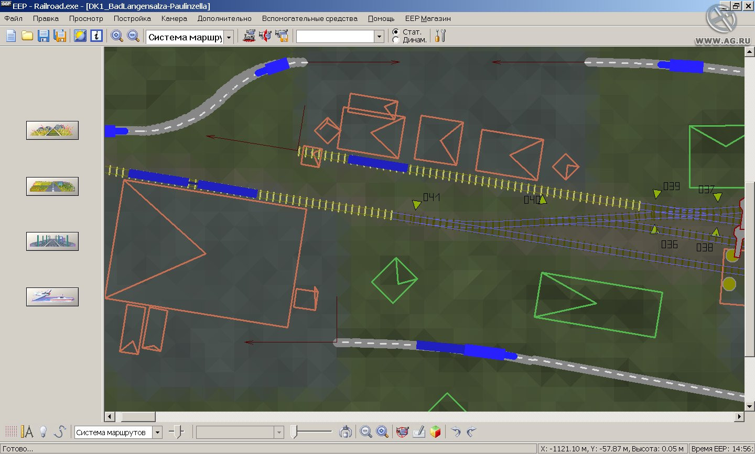This screenshot has width=755, height=454.
Task: Open the 'EEP Магазин' menu
Action: click(428, 18)
